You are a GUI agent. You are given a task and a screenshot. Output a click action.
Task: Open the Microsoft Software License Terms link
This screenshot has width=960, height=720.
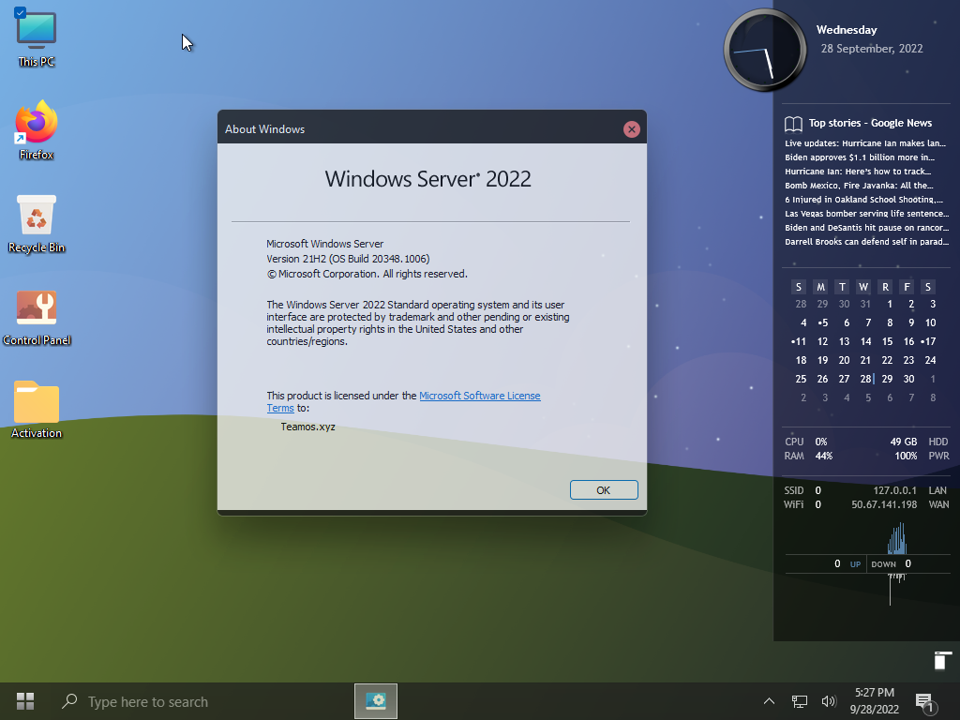479,396
